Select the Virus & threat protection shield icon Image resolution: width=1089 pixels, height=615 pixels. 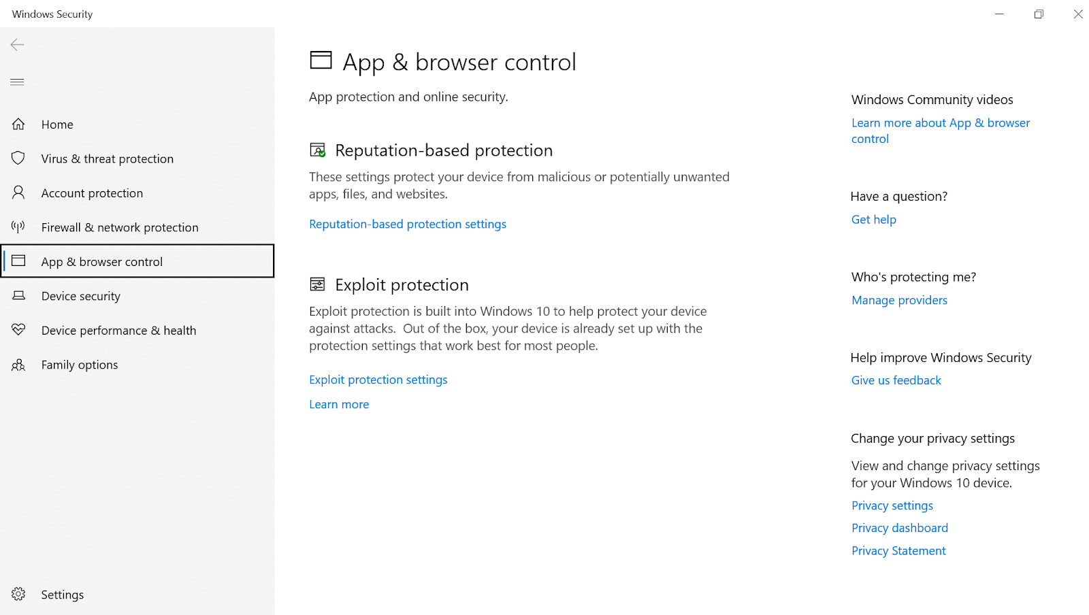click(18, 158)
